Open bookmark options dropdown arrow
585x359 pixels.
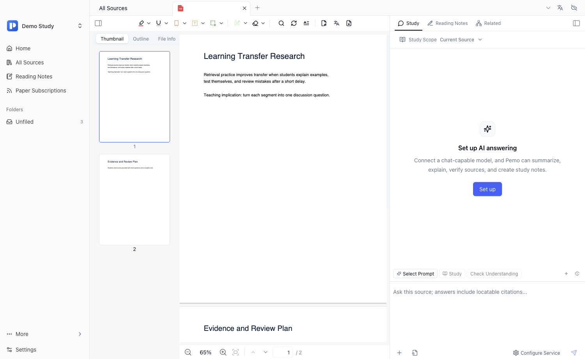click(x=184, y=23)
